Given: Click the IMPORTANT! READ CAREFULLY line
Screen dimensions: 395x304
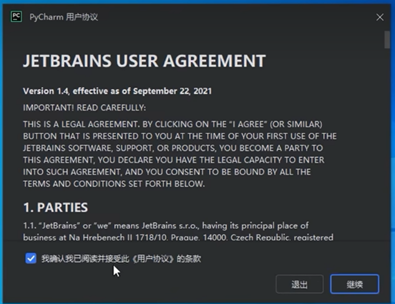Looking at the screenshot, I should (84, 108).
